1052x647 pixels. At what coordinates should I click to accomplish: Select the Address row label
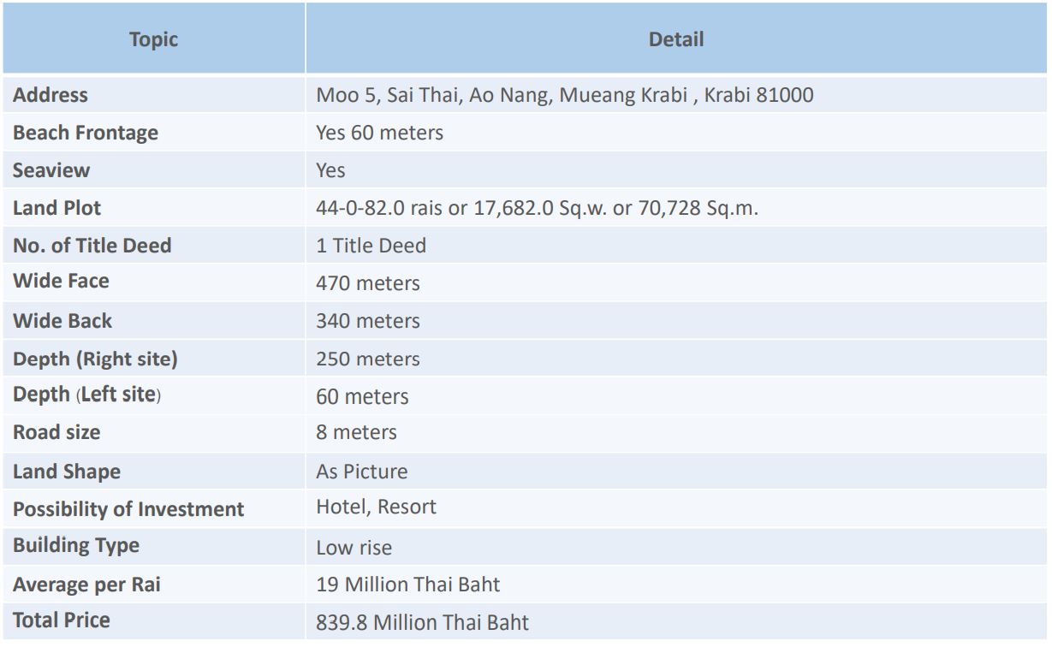point(51,95)
